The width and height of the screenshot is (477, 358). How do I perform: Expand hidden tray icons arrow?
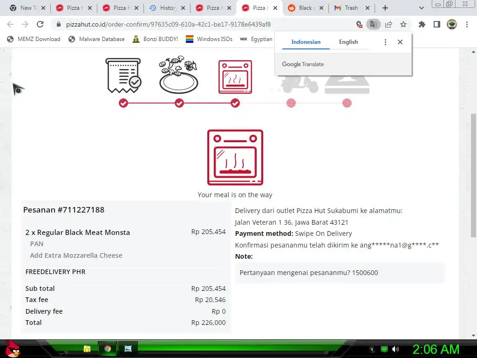point(372,350)
